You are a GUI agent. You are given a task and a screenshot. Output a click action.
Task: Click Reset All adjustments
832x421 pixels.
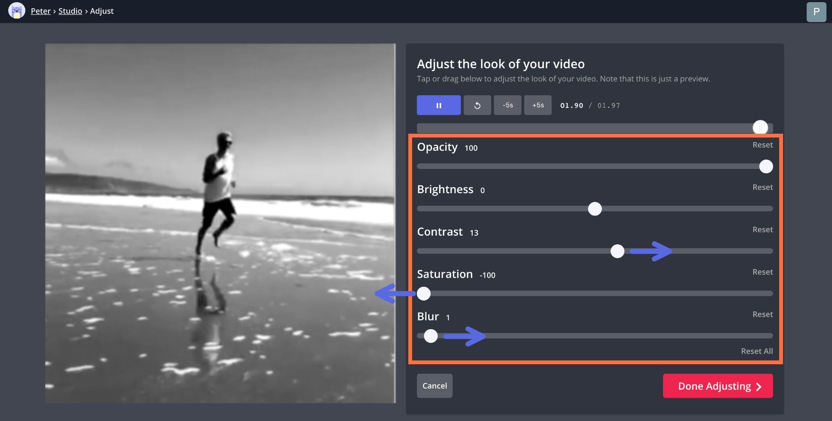(757, 351)
